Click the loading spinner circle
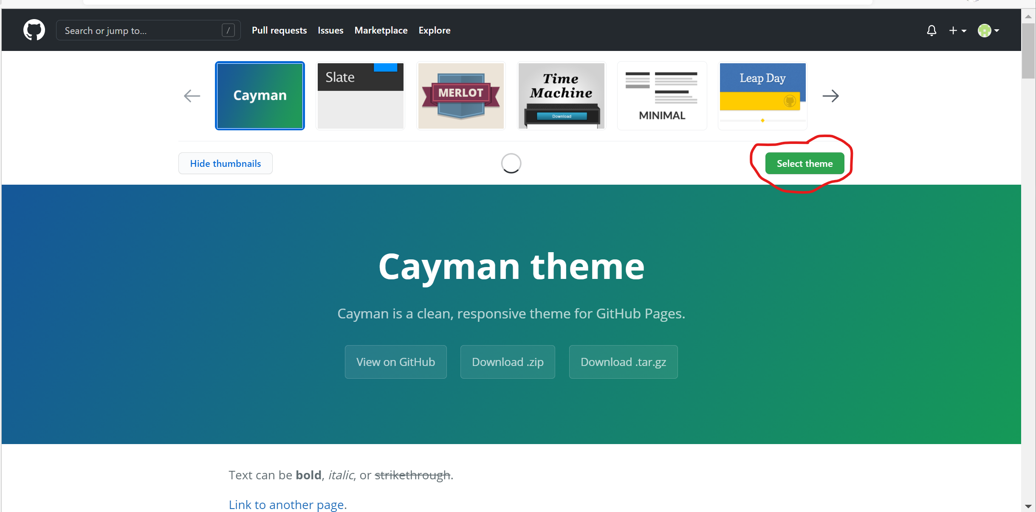The height and width of the screenshot is (512, 1036). tap(511, 163)
